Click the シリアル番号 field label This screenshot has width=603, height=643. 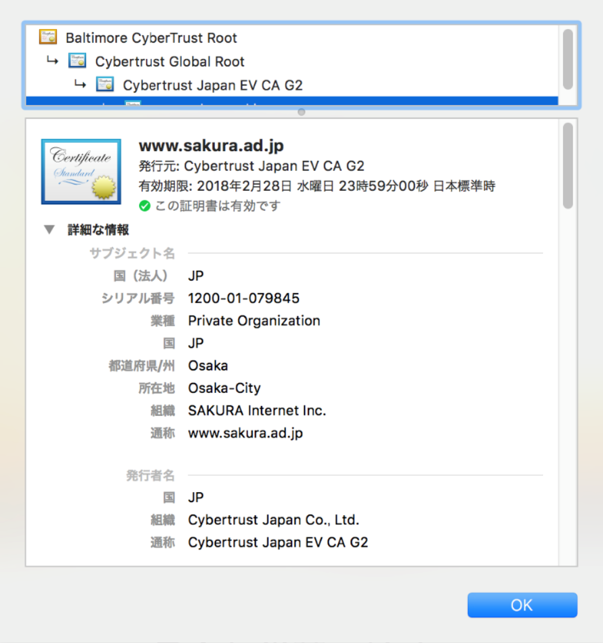tap(138, 298)
